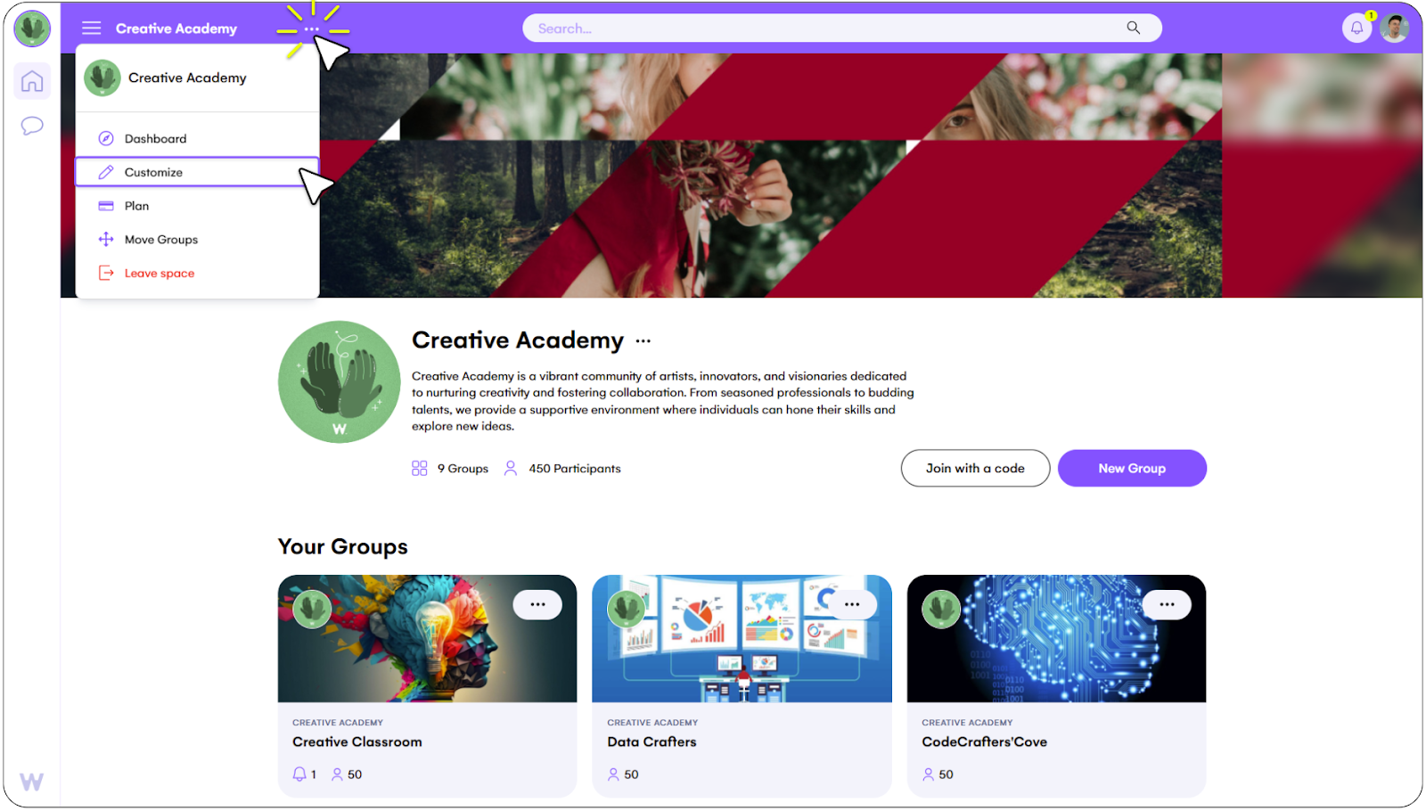The width and height of the screenshot is (1426, 811).
Task: Click the search magnifier icon
Action: point(1133,29)
